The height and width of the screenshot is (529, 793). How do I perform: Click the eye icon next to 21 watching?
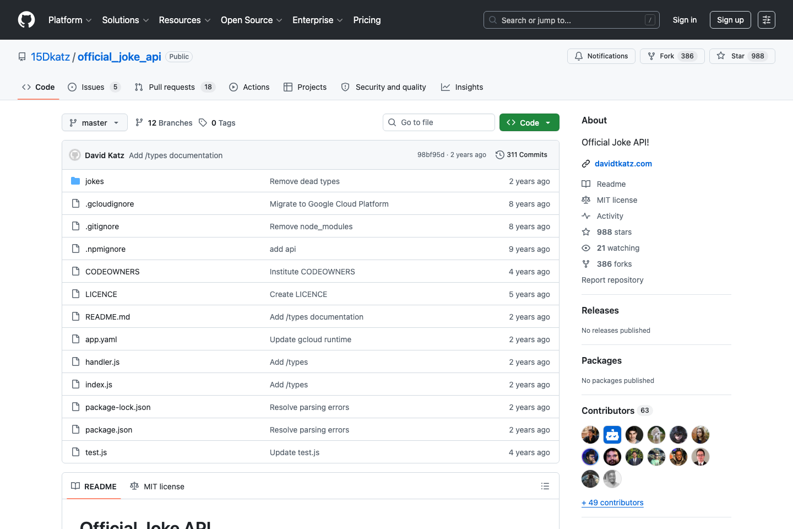(586, 248)
